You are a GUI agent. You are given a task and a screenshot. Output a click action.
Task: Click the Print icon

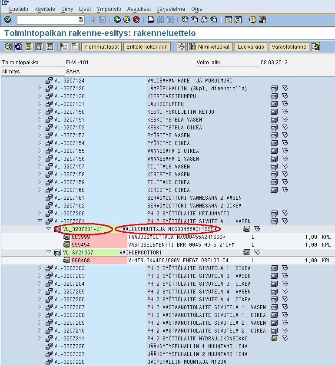[x=151, y=20]
